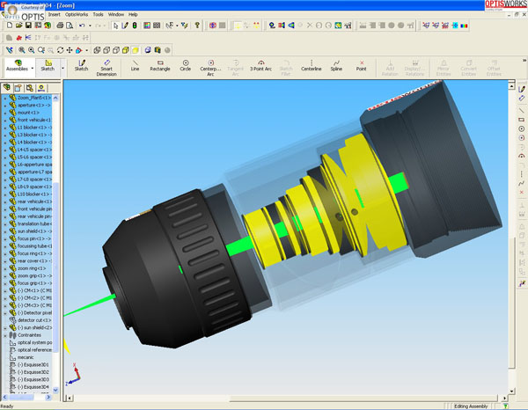Expand the mount<1> tree node
This screenshot has width=528, height=410.
tap(5, 113)
